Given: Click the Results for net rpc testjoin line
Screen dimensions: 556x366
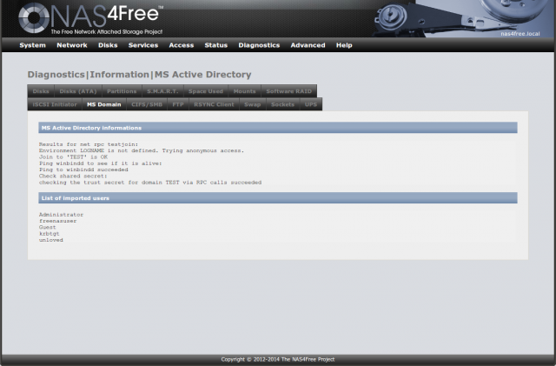Looking at the screenshot, I should 89,144.
